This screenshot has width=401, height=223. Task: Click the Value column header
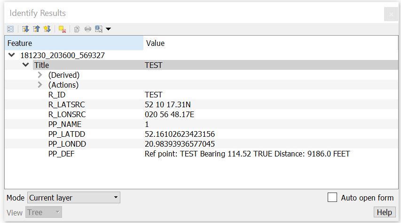tap(271, 43)
